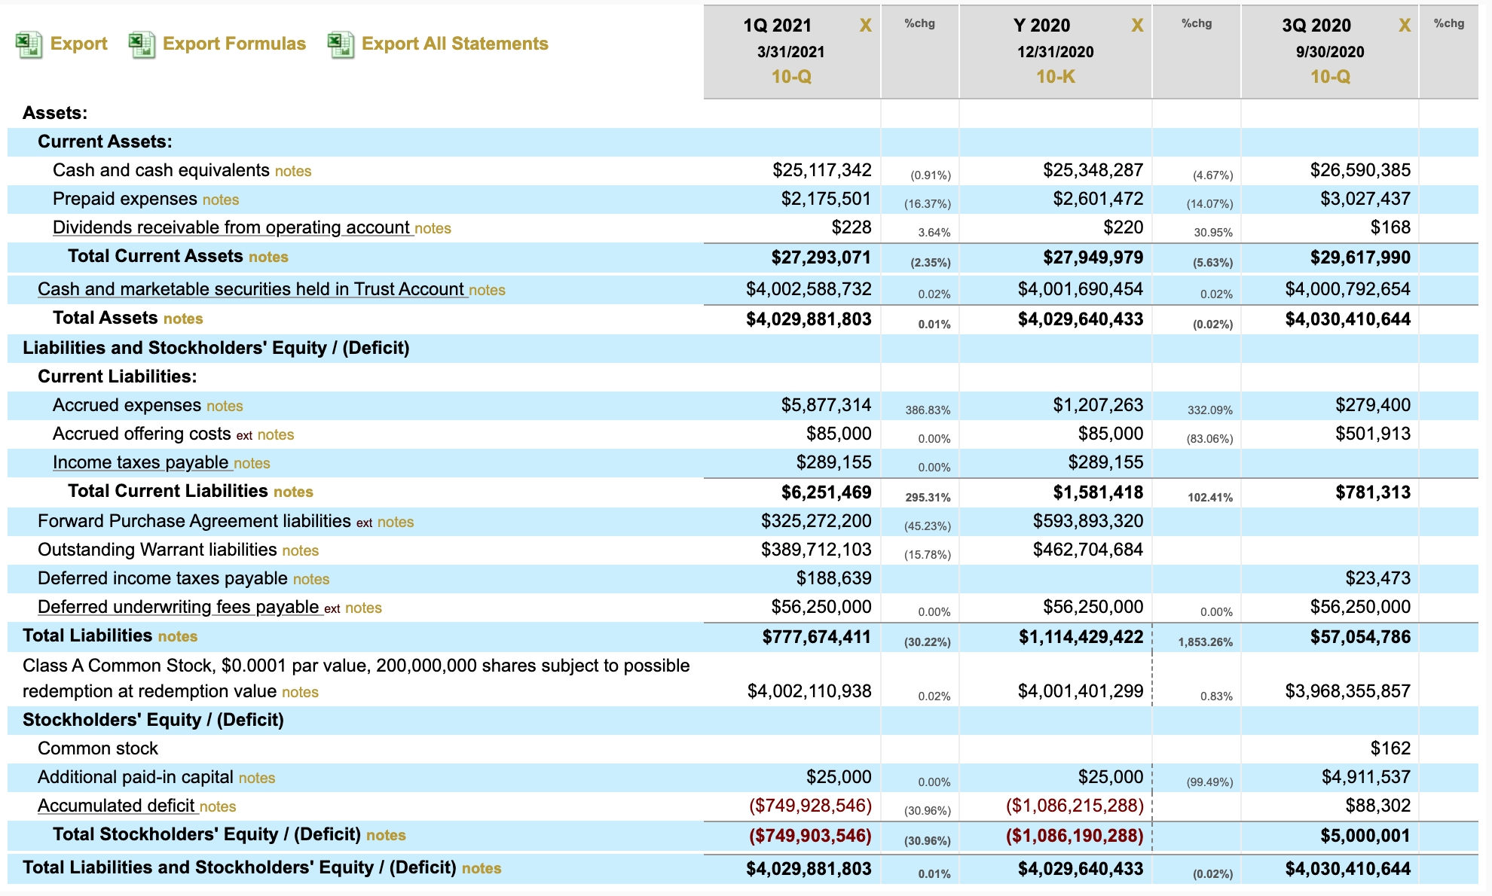Remove the Y 2020 column via X
Image resolution: width=1492 pixels, height=896 pixels.
click(x=1137, y=26)
